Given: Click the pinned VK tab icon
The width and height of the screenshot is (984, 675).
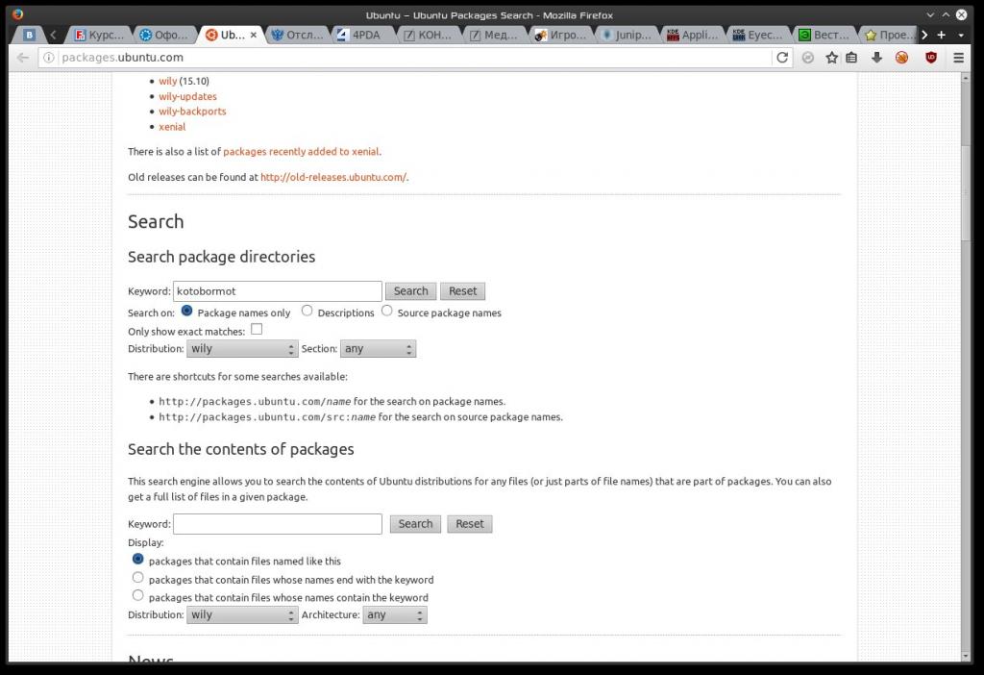Looking at the screenshot, I should pos(29,36).
